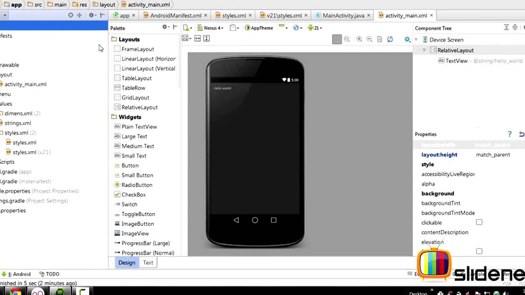Screen dimensions: 525x295
Task: Select the CheckBox widget in the Palette
Action: click(x=134, y=195)
